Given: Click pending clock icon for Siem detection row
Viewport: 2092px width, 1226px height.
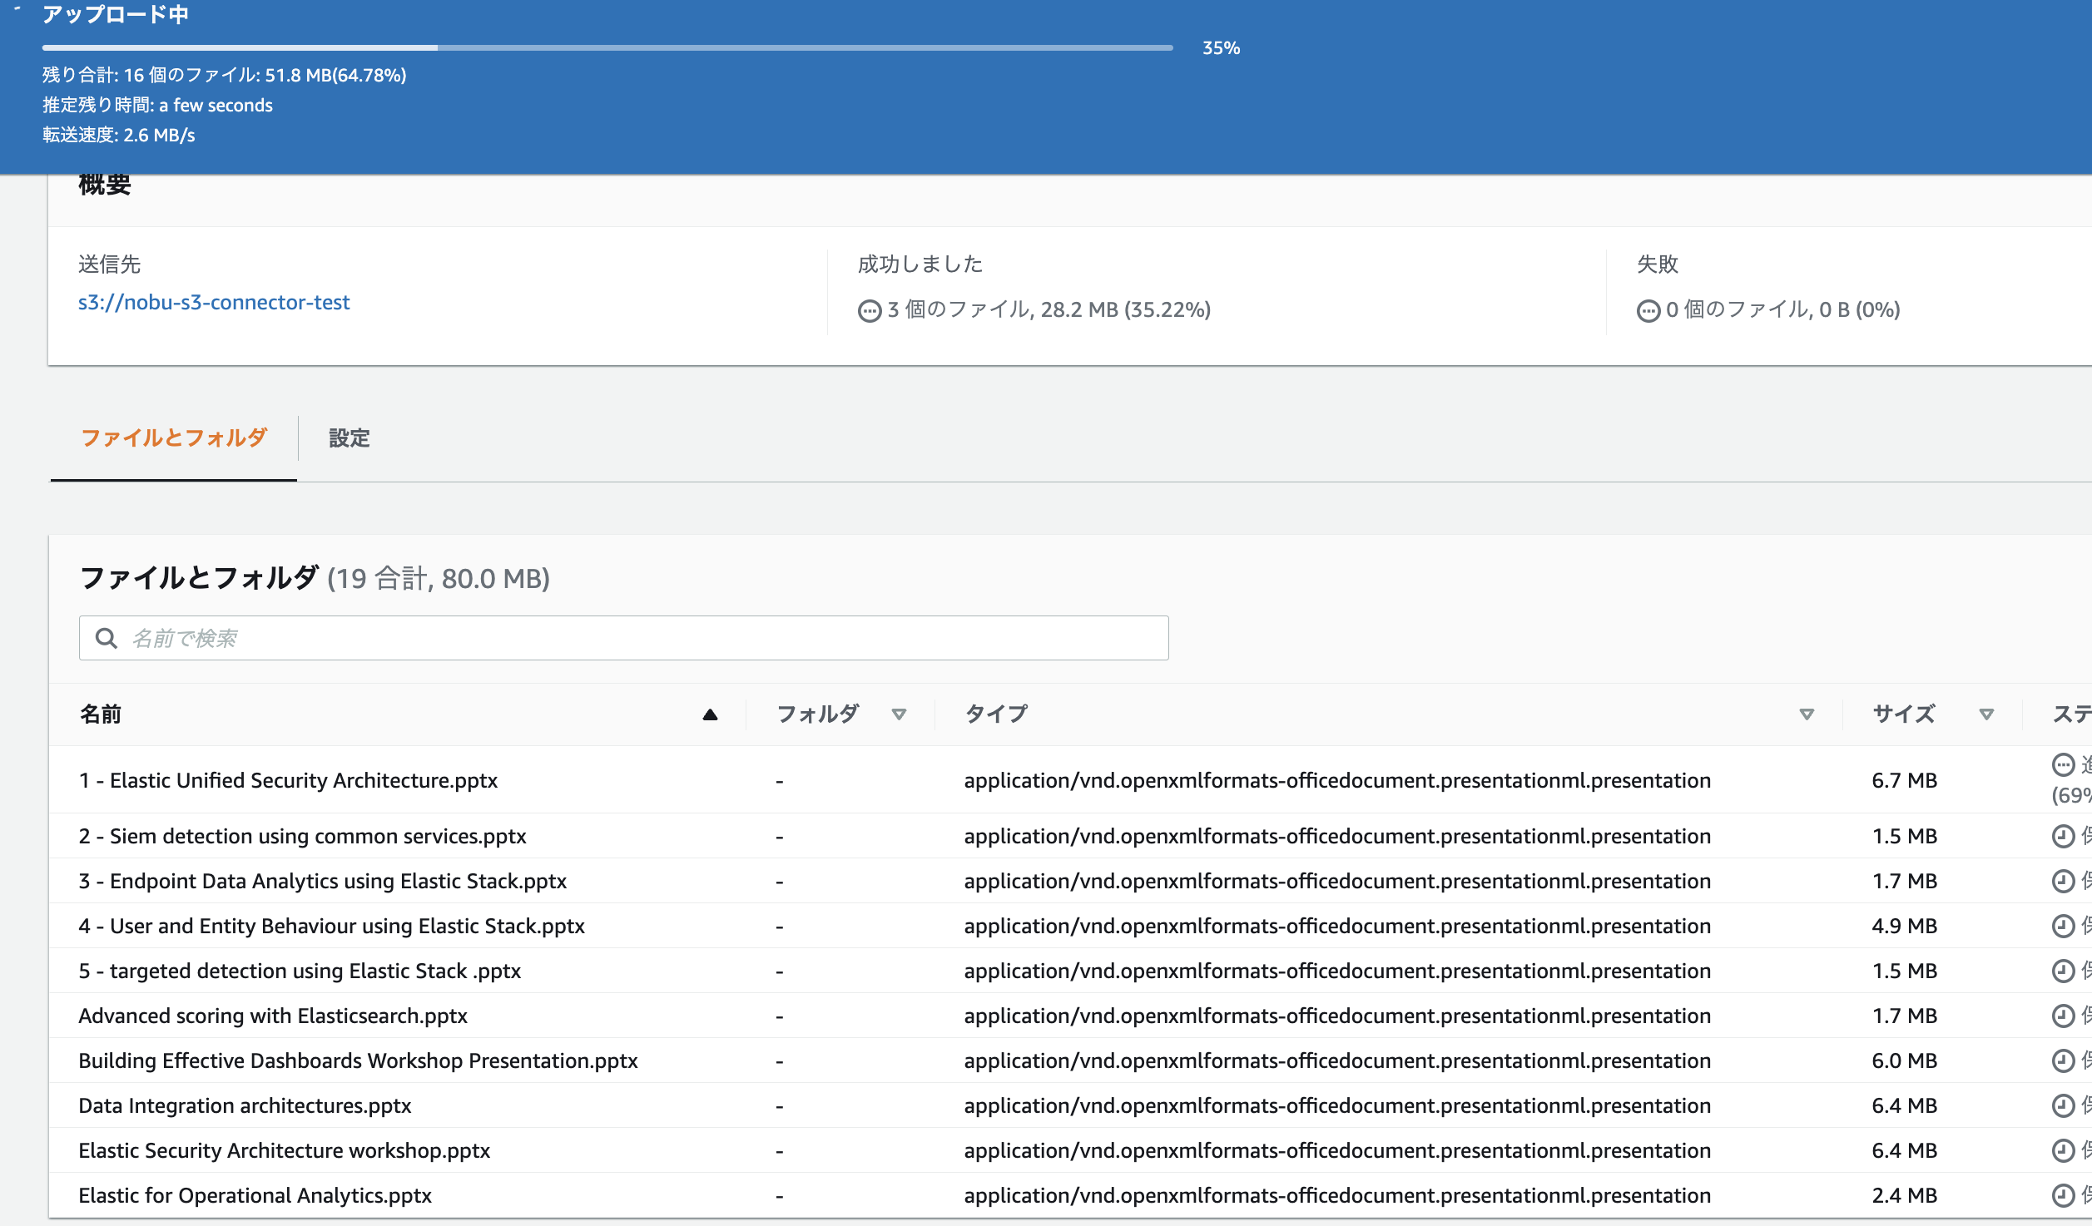Looking at the screenshot, I should pos(2063,836).
